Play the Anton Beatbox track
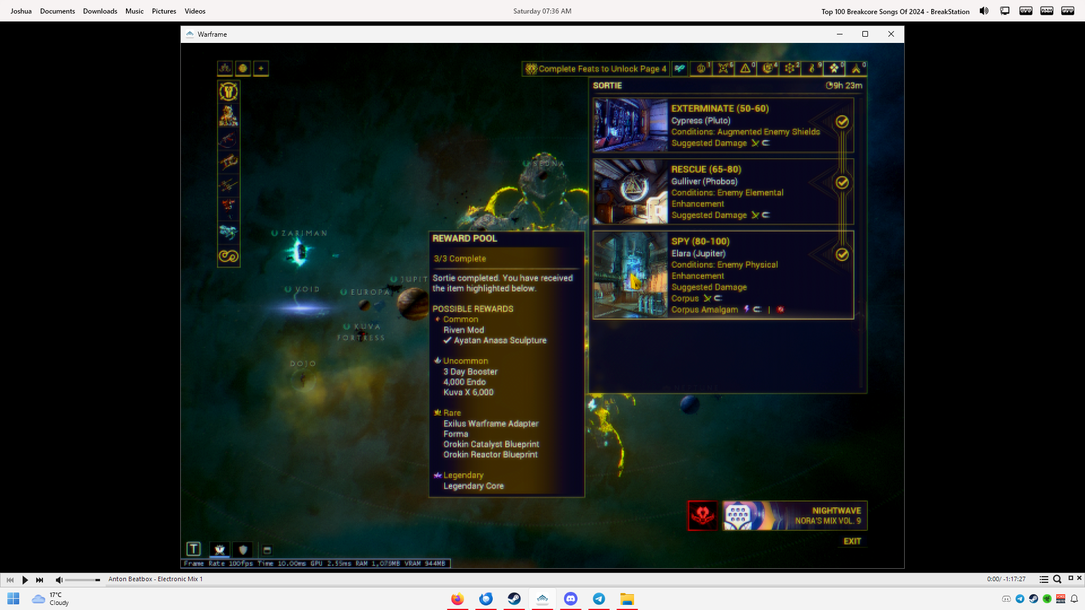 click(x=25, y=579)
